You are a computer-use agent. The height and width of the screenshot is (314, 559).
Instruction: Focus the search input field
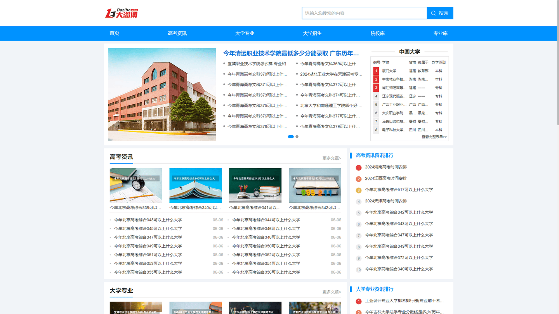[364, 13]
